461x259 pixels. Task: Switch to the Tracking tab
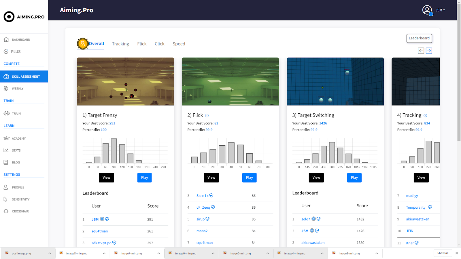[120, 44]
